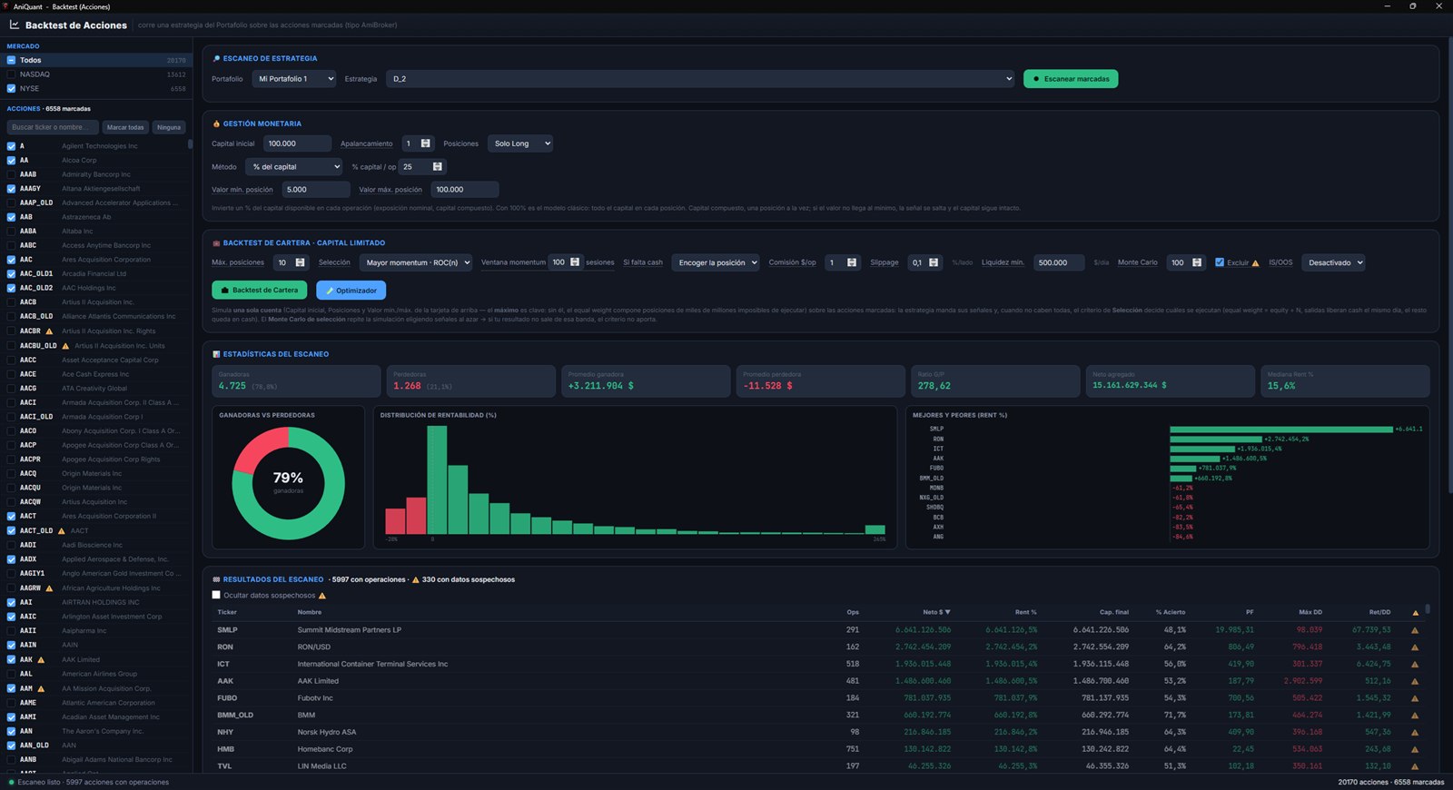Viewport: 1453px width, 790px height.
Task: Click the Buscar ticker o nombre search field
Action: pyautogui.click(x=53, y=127)
